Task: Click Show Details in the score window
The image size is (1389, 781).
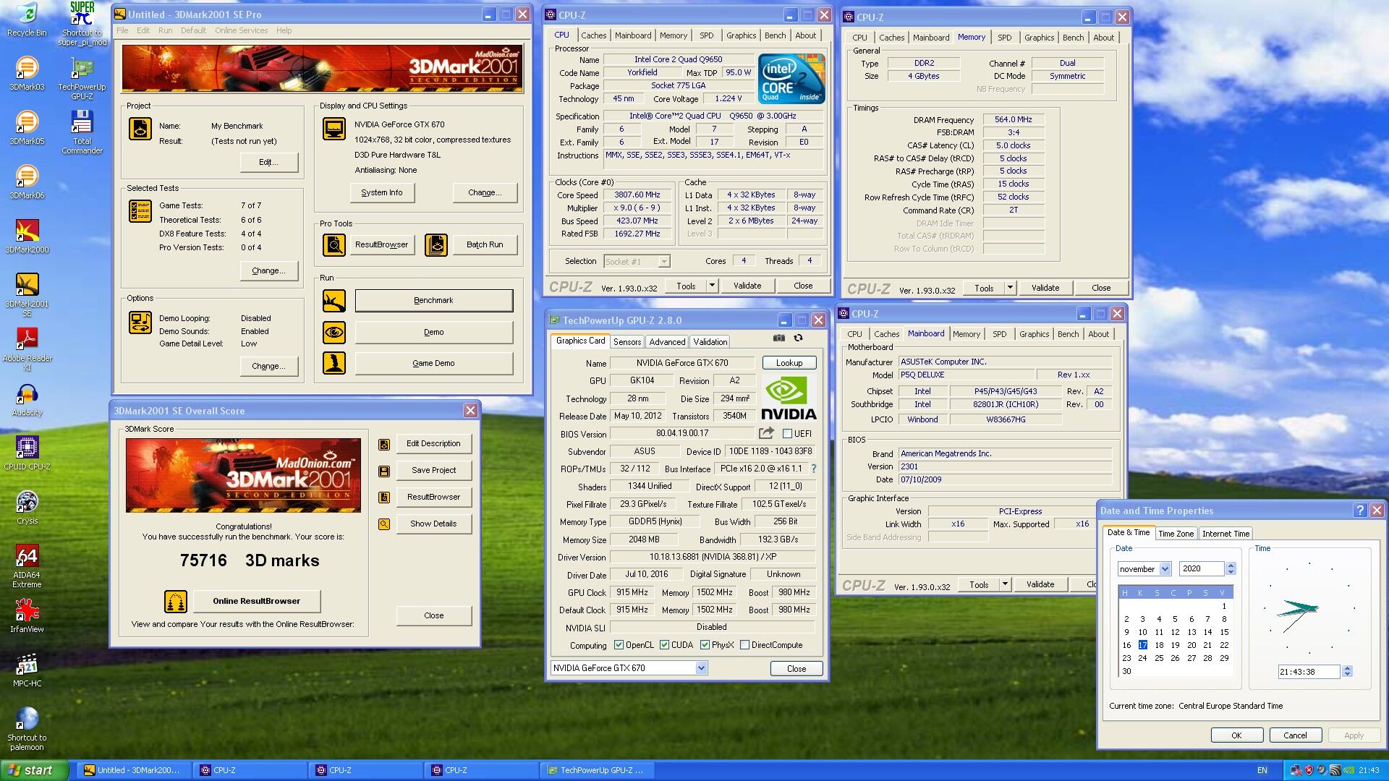Action: point(433,524)
